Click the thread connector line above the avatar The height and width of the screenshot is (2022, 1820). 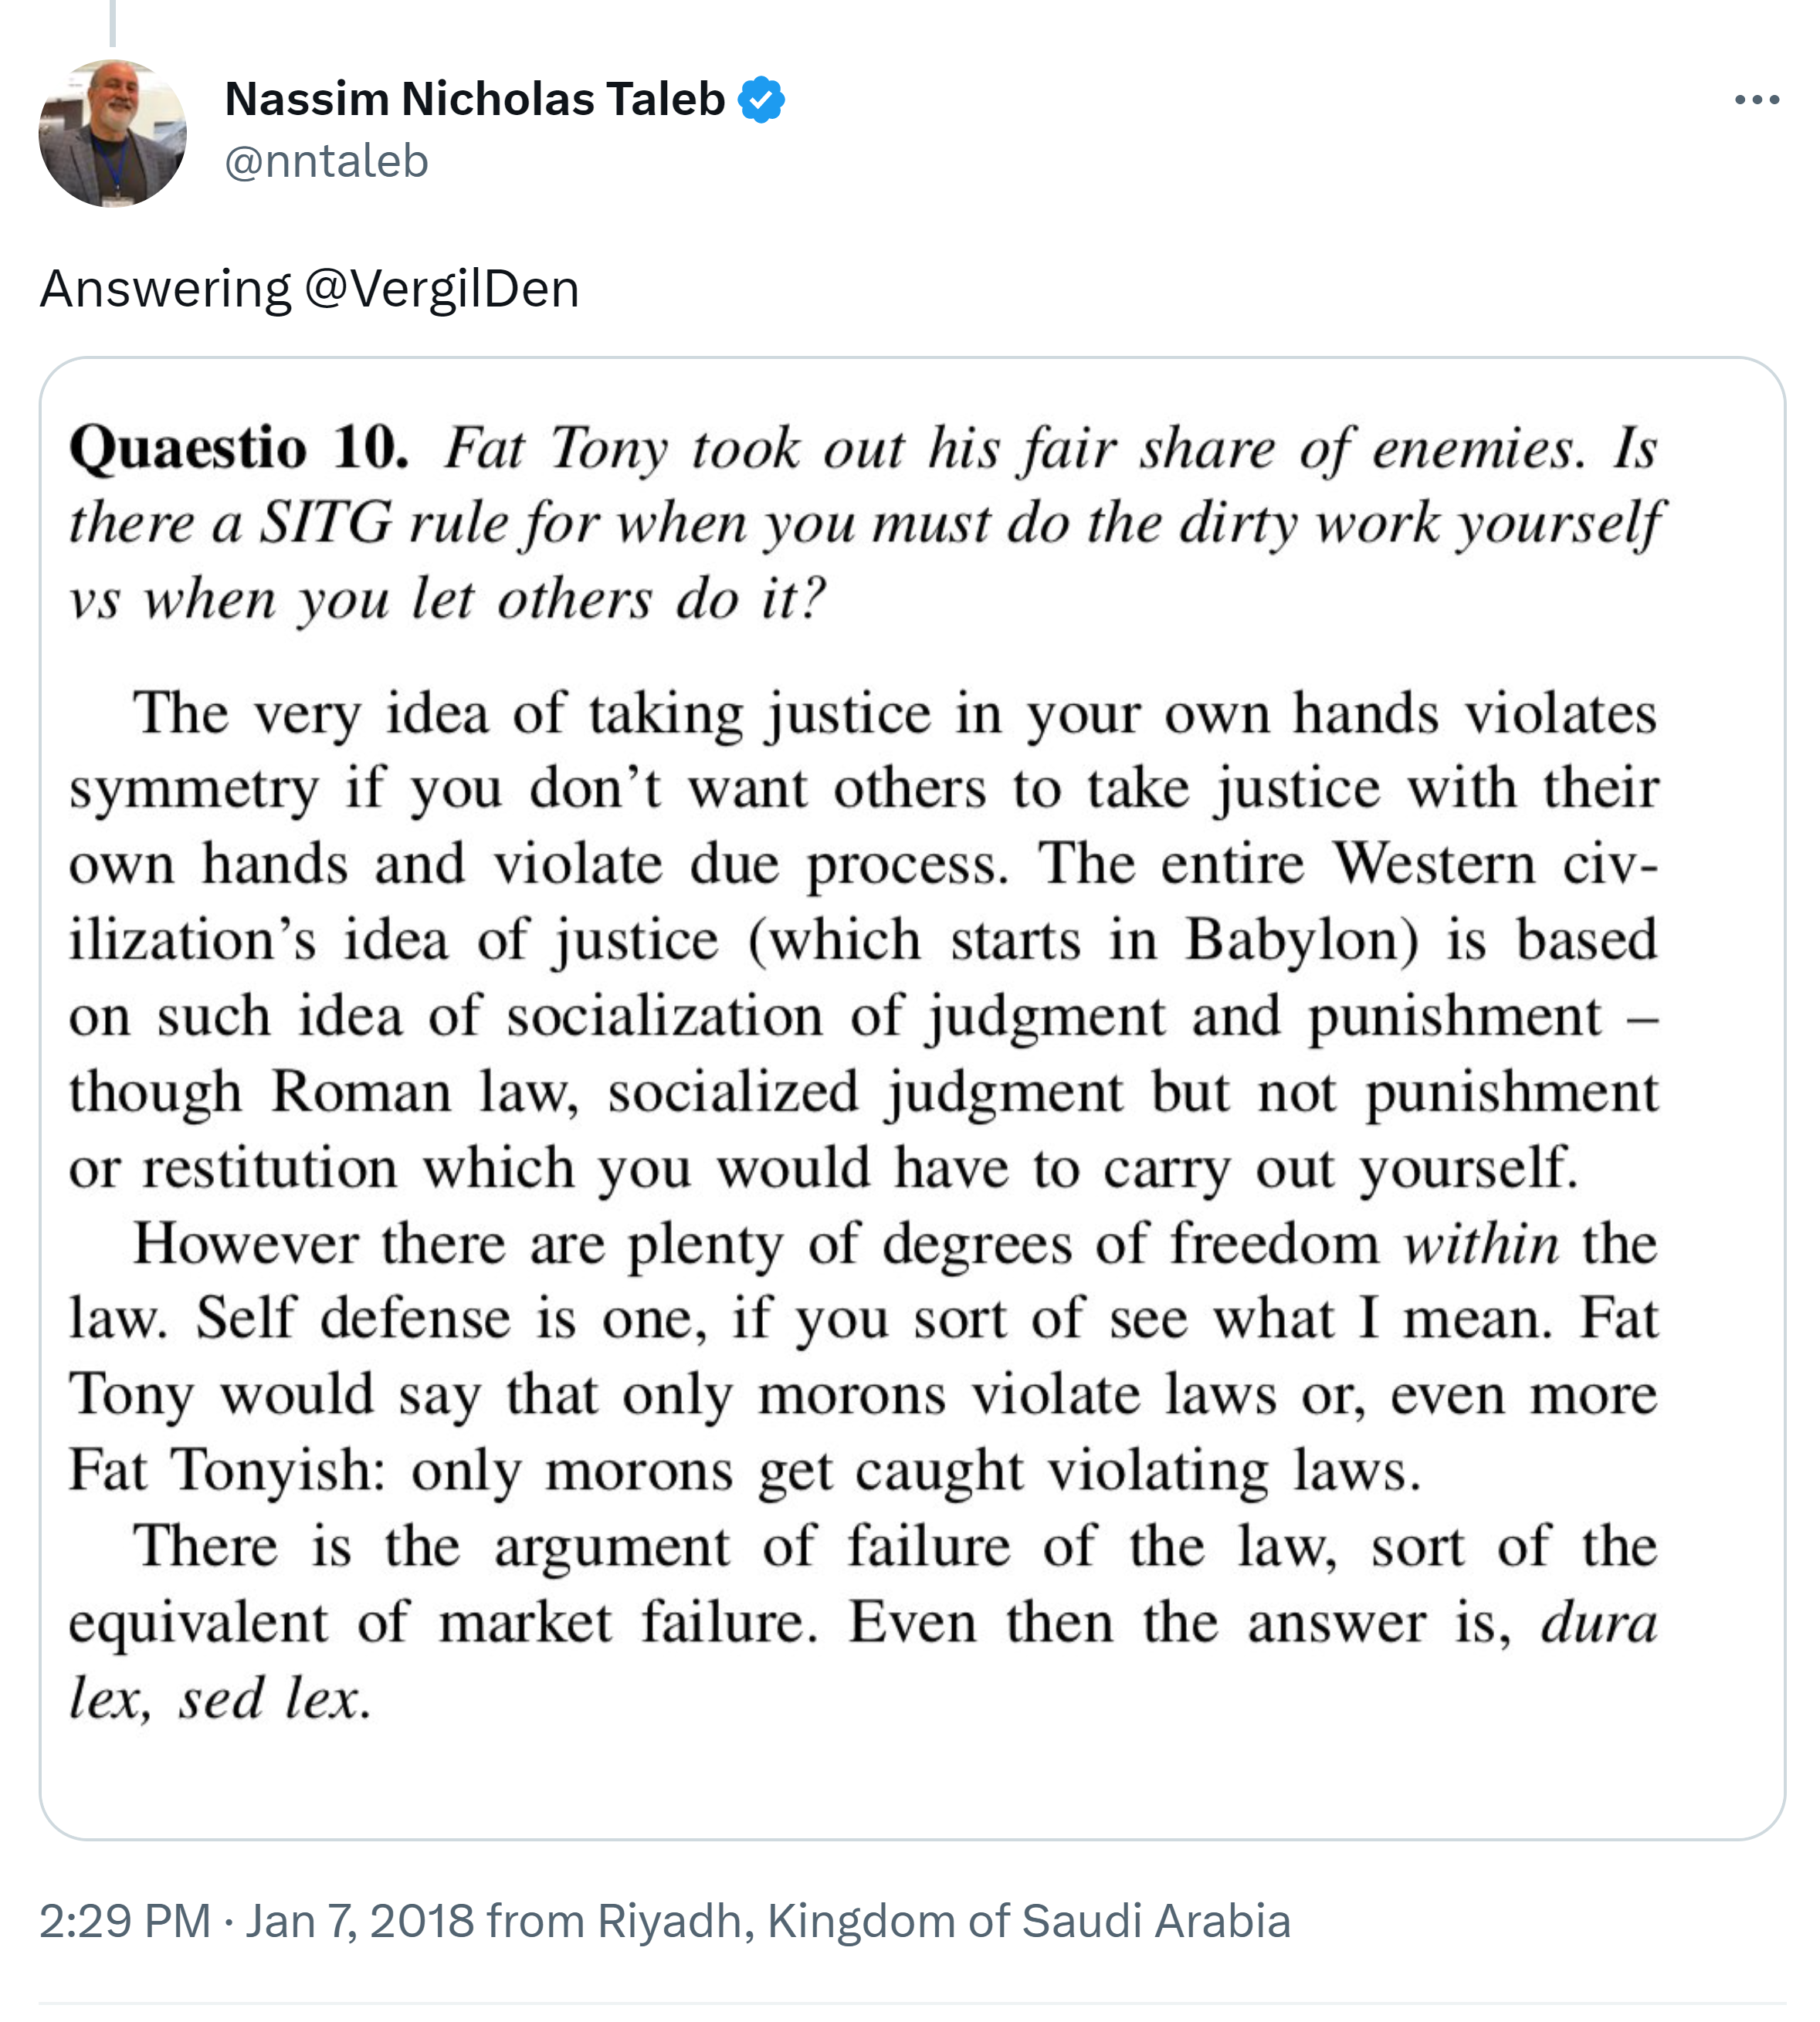pos(112,22)
